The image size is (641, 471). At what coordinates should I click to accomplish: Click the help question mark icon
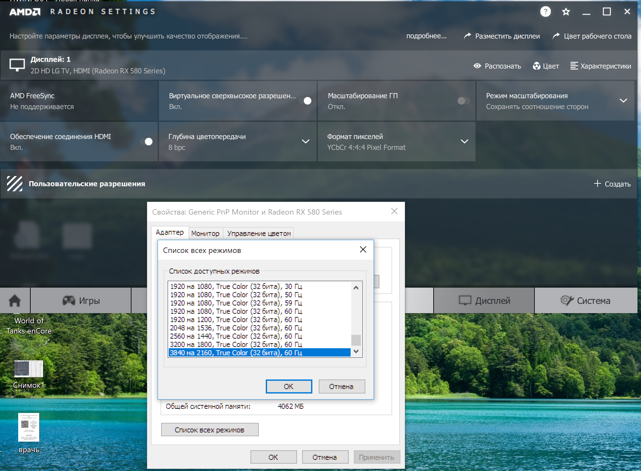click(545, 12)
